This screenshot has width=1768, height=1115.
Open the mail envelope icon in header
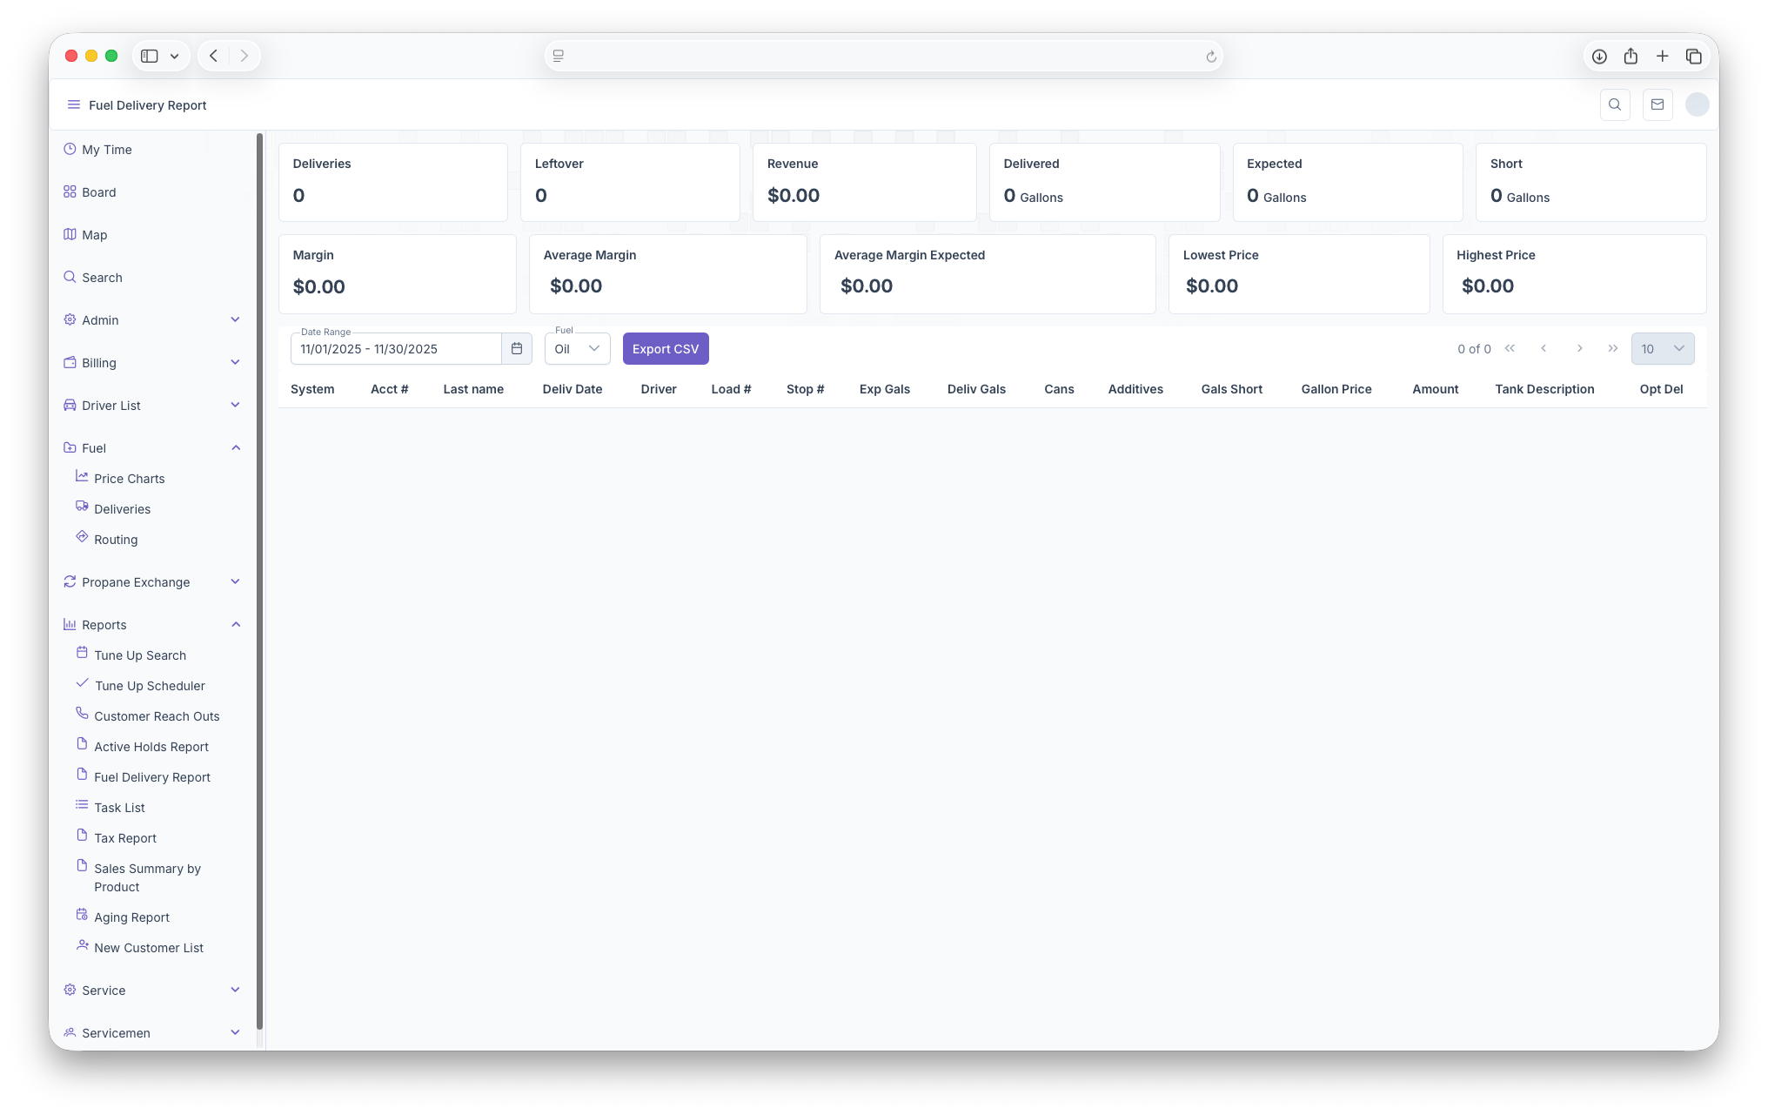[x=1657, y=105]
